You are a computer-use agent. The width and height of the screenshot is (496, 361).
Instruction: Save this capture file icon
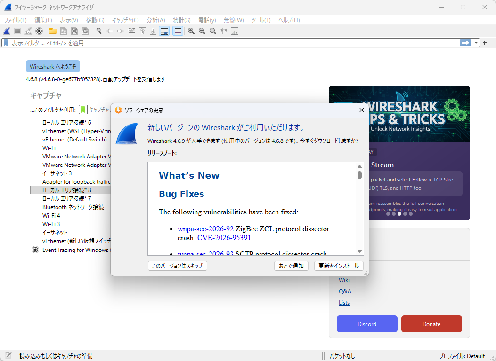pyautogui.click(x=63, y=31)
